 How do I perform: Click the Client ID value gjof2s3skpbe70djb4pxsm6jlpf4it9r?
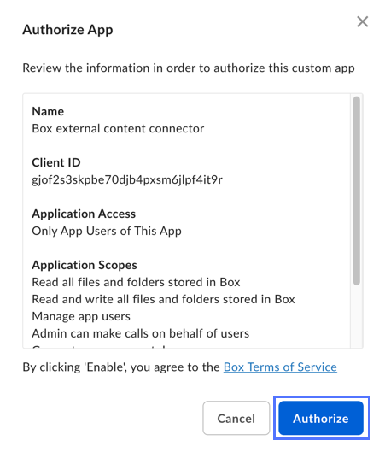click(127, 180)
